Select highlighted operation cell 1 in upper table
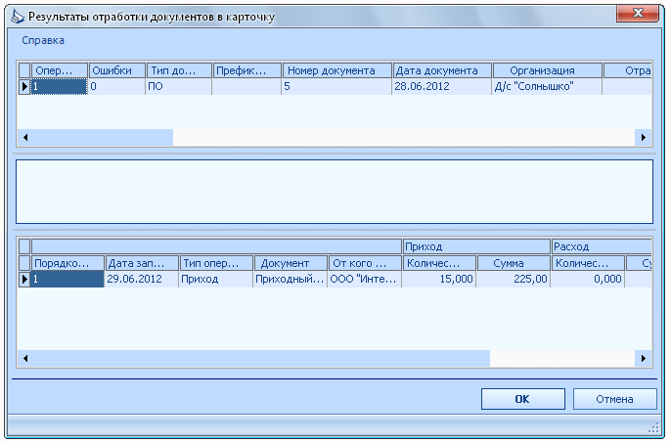 59,86
